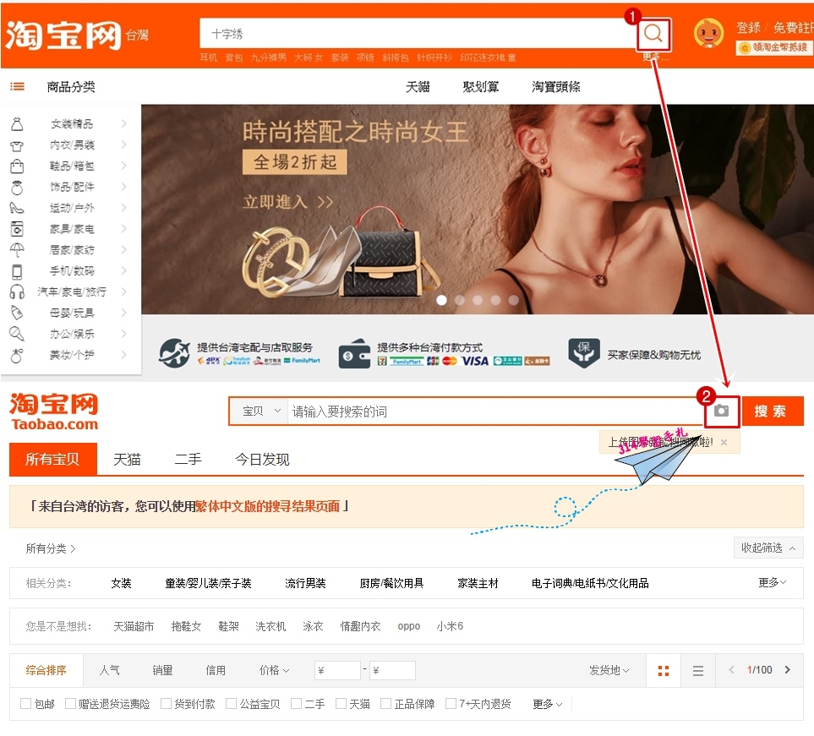Screen dimensions: 814x736
Task: Click the 童装/婴儿装/亲子装 category link
Action: (208, 583)
